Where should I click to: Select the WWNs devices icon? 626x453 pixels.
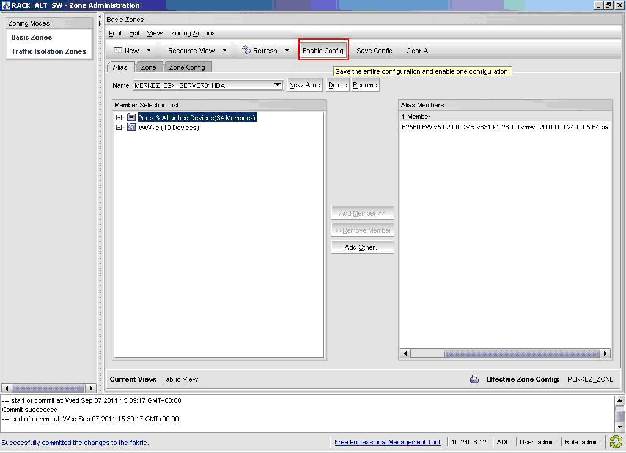click(x=131, y=128)
